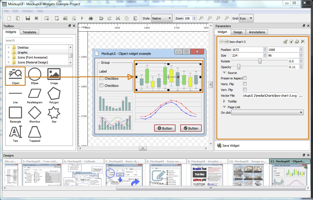The height and width of the screenshot is (200, 313).
Task: Expand the Desktop folder in the Toolbox tree
Action: [x=9, y=48]
